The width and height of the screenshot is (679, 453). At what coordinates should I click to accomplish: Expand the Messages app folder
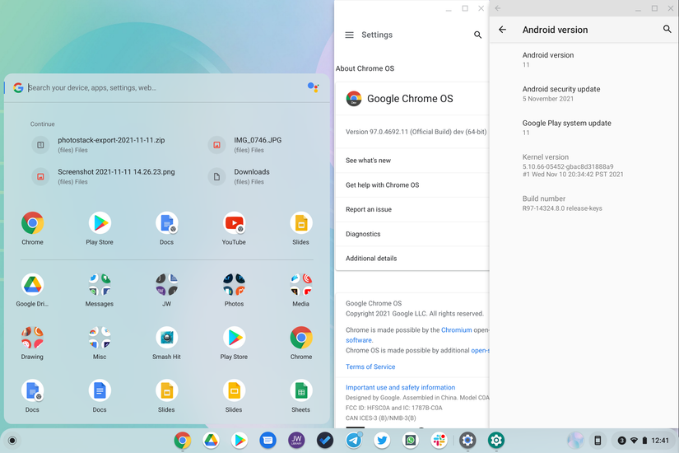[x=100, y=285]
